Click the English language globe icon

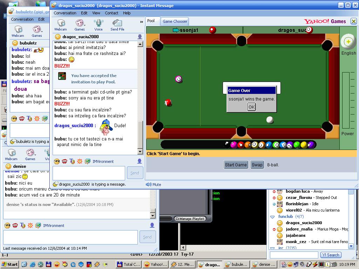(x=348, y=42)
